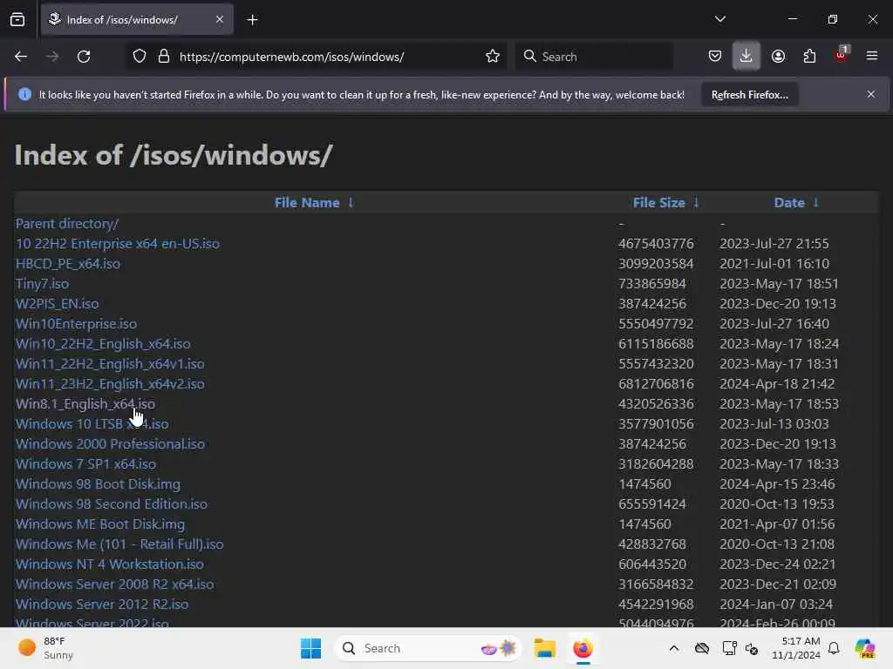The image size is (893, 669).
Task: Download Windows ME Boot Disk.img
Action: coord(100,524)
